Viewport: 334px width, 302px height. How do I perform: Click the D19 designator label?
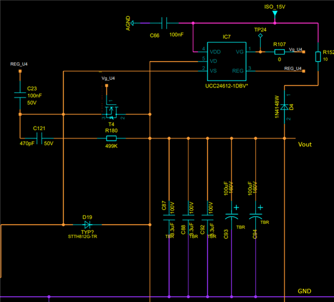[88, 217]
